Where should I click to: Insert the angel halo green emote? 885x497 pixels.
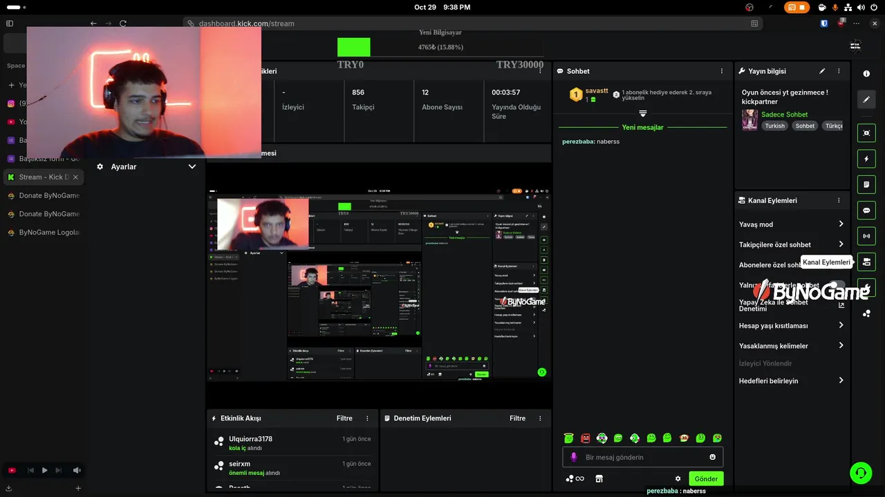point(568,438)
